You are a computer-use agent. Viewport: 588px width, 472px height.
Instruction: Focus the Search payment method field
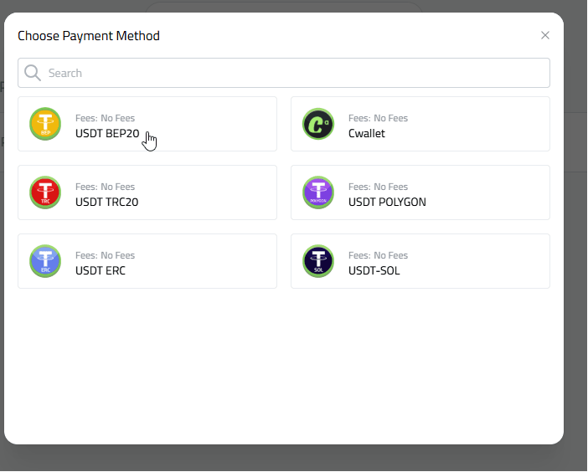(x=284, y=73)
